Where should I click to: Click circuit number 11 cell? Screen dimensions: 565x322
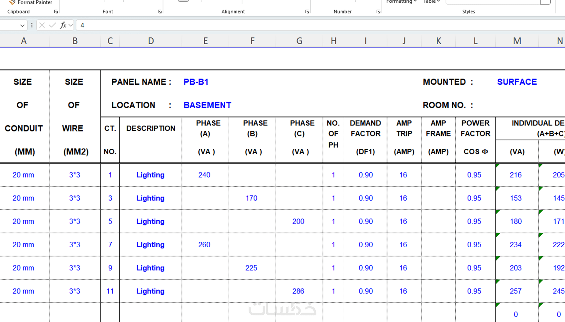(x=110, y=291)
